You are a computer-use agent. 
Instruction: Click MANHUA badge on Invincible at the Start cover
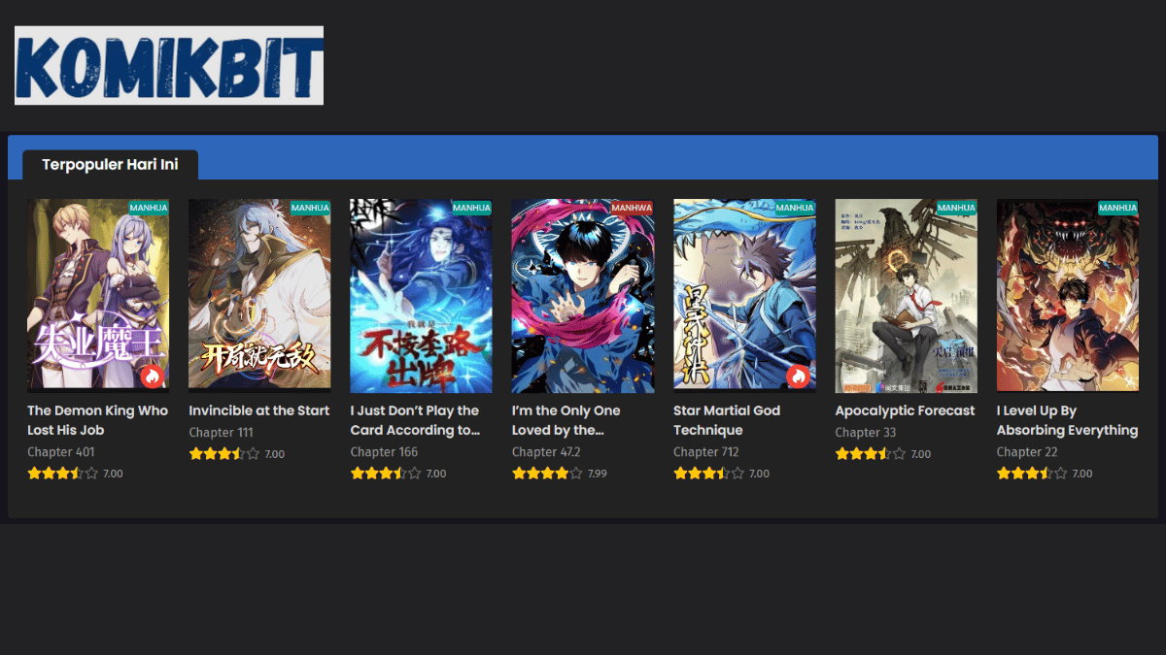(310, 208)
